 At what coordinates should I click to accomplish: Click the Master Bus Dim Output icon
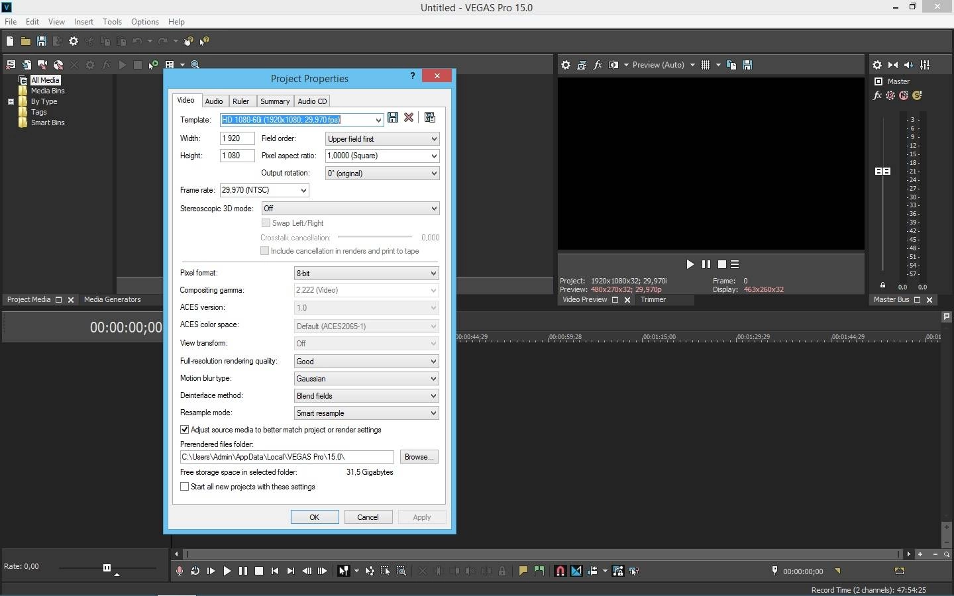click(x=909, y=65)
